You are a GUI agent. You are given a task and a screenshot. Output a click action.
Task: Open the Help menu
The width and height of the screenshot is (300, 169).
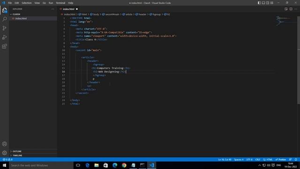[x=71, y=3]
